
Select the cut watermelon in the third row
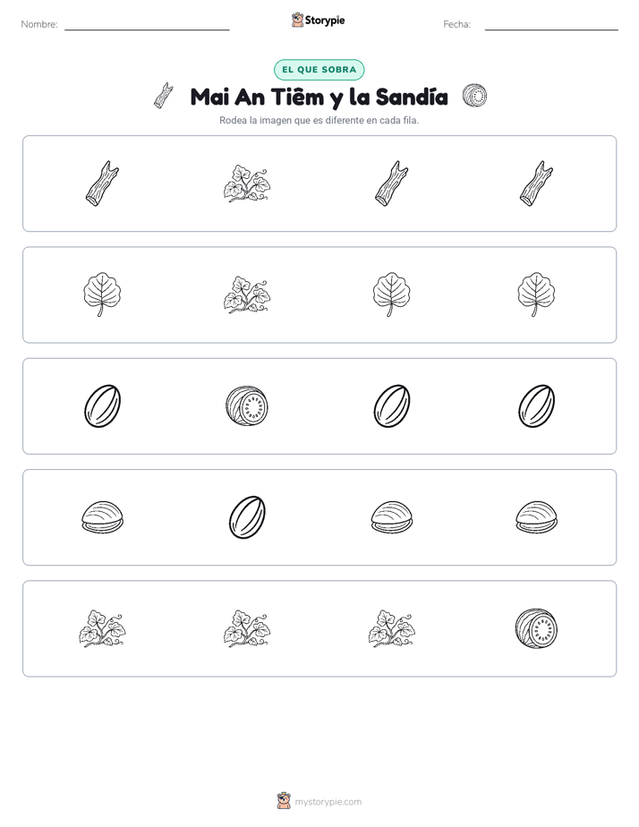(x=247, y=406)
